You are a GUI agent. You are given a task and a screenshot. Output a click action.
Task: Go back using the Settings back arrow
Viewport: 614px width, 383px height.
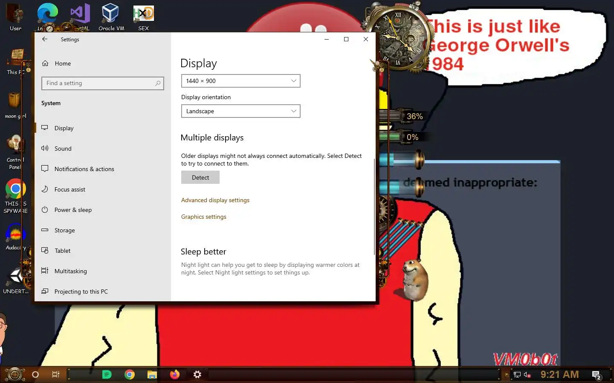pyautogui.click(x=45, y=39)
